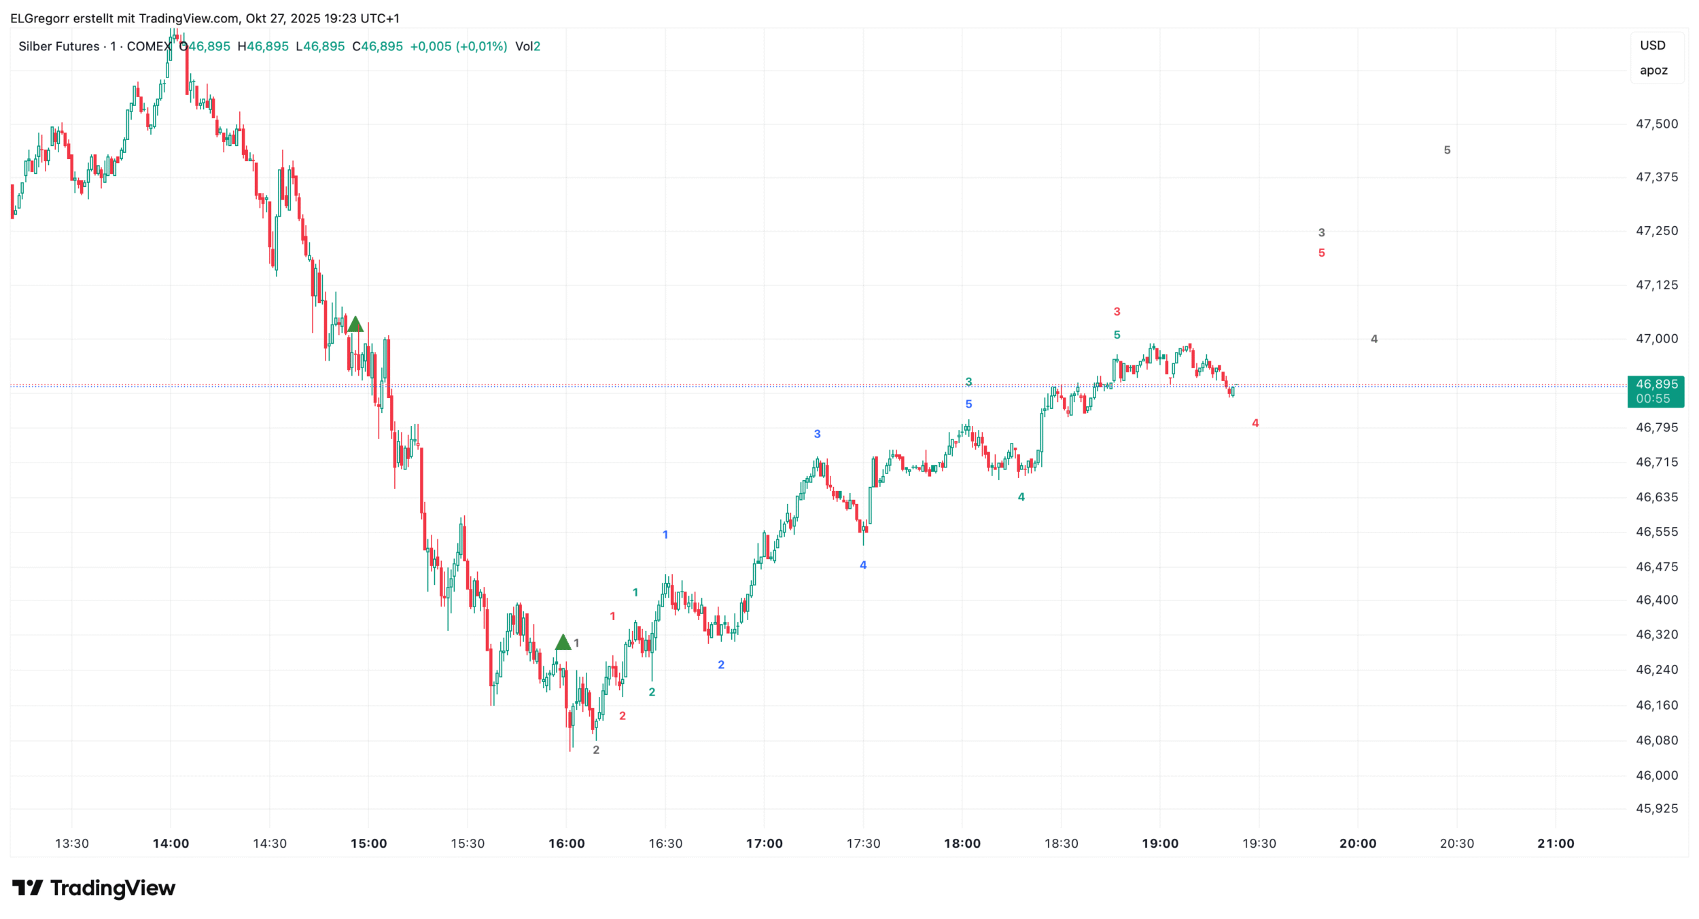Click the green triangle marker near 15:00
1699x919 pixels.
[x=355, y=325]
